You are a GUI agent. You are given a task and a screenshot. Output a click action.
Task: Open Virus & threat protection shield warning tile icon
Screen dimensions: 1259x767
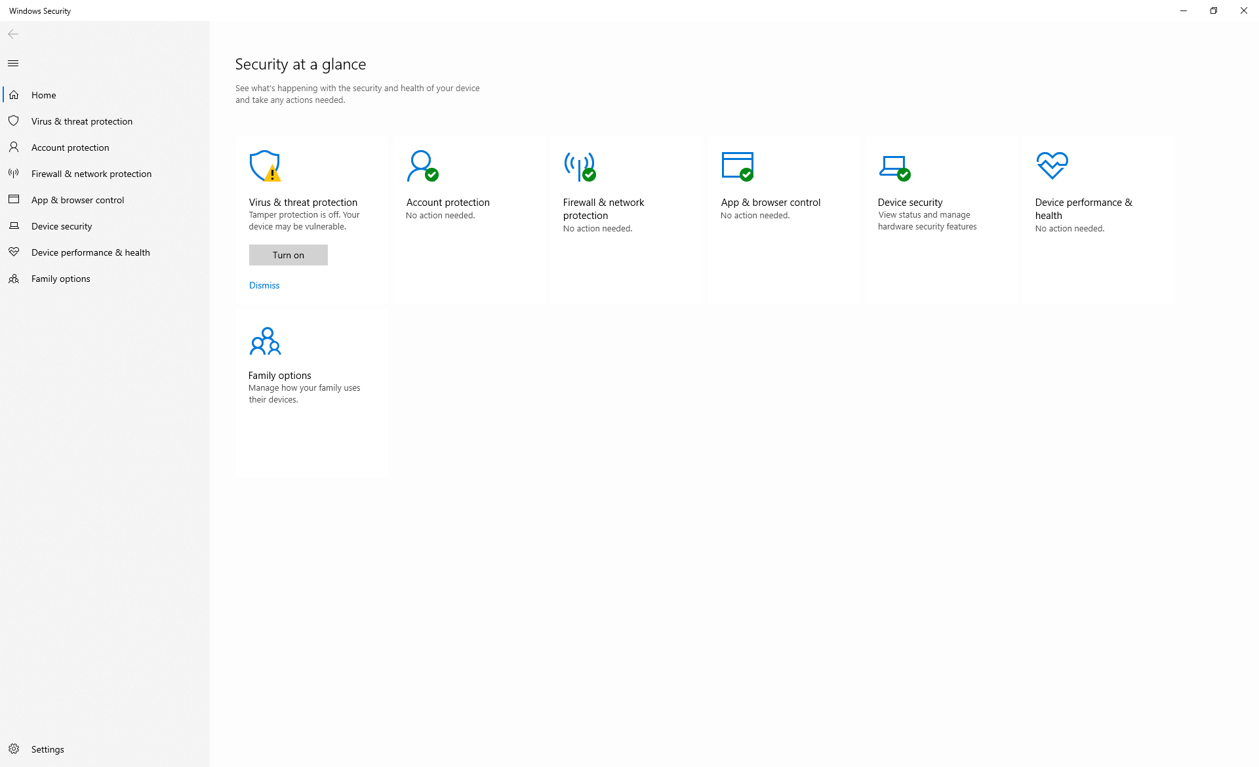(266, 166)
